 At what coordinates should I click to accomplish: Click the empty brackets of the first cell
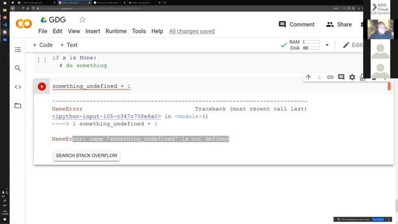click(42, 60)
